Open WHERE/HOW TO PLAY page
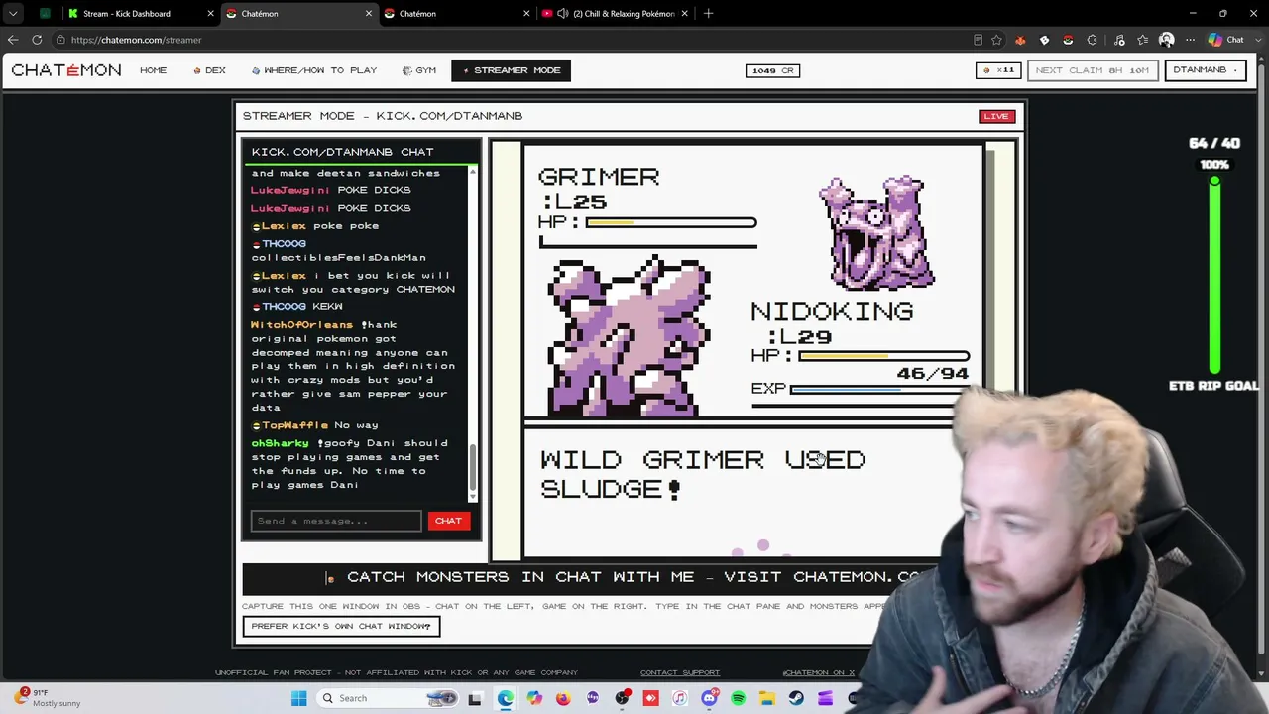The width and height of the screenshot is (1269, 714). (x=314, y=70)
